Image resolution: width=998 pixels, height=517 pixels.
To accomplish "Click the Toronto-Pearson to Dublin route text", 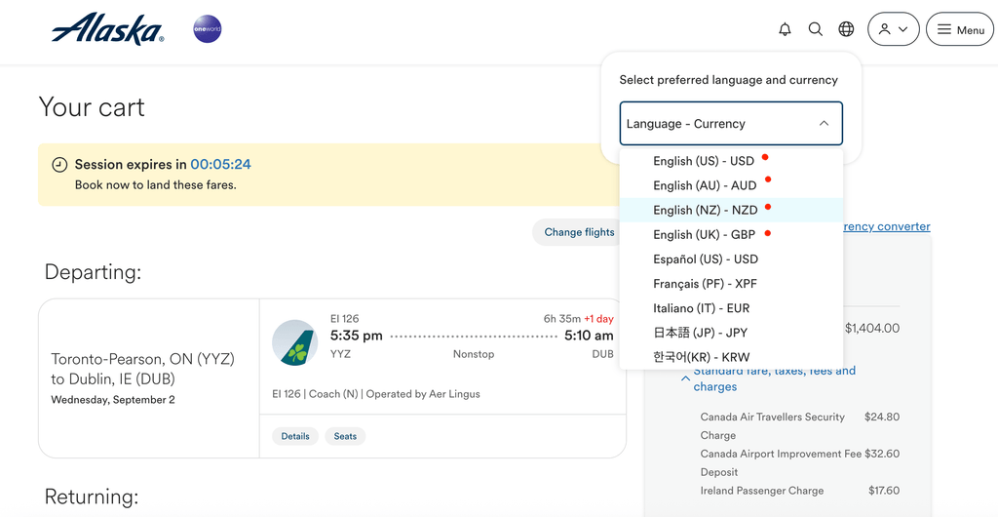I will [142, 369].
